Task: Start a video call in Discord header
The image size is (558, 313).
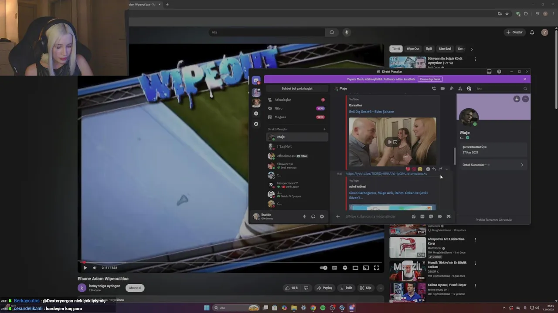Action: click(x=442, y=89)
